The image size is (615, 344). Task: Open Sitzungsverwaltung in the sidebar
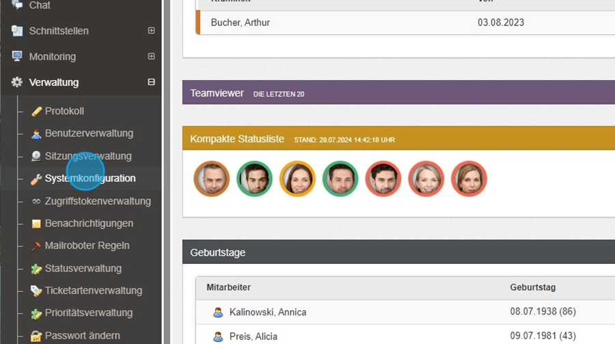click(88, 156)
